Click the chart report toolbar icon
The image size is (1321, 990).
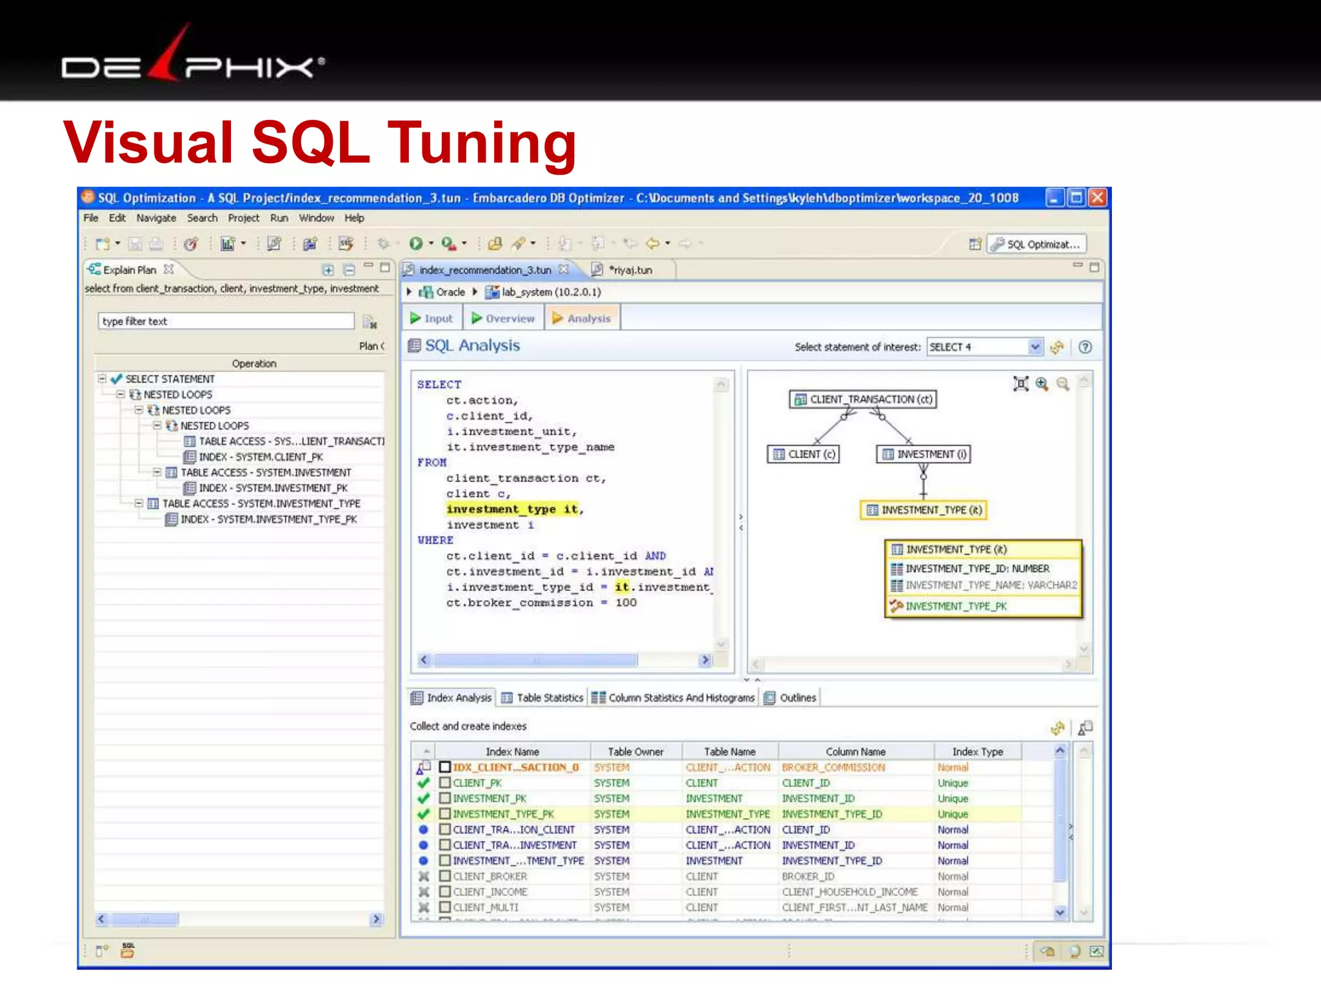228,244
